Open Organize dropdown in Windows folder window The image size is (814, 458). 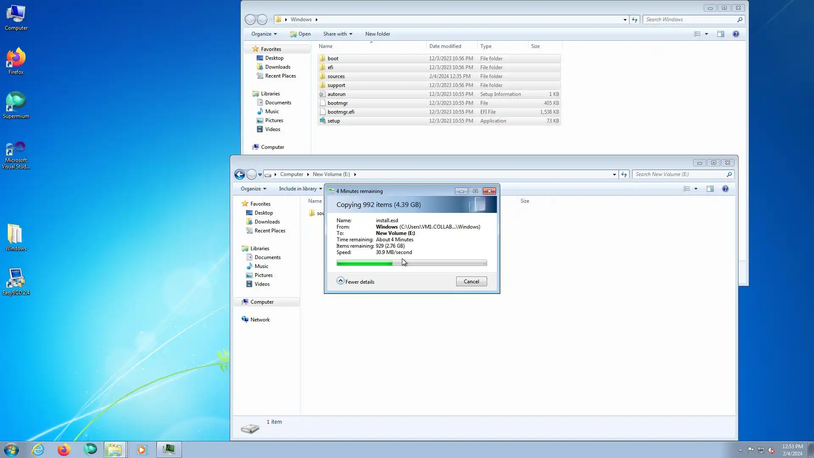click(x=264, y=34)
